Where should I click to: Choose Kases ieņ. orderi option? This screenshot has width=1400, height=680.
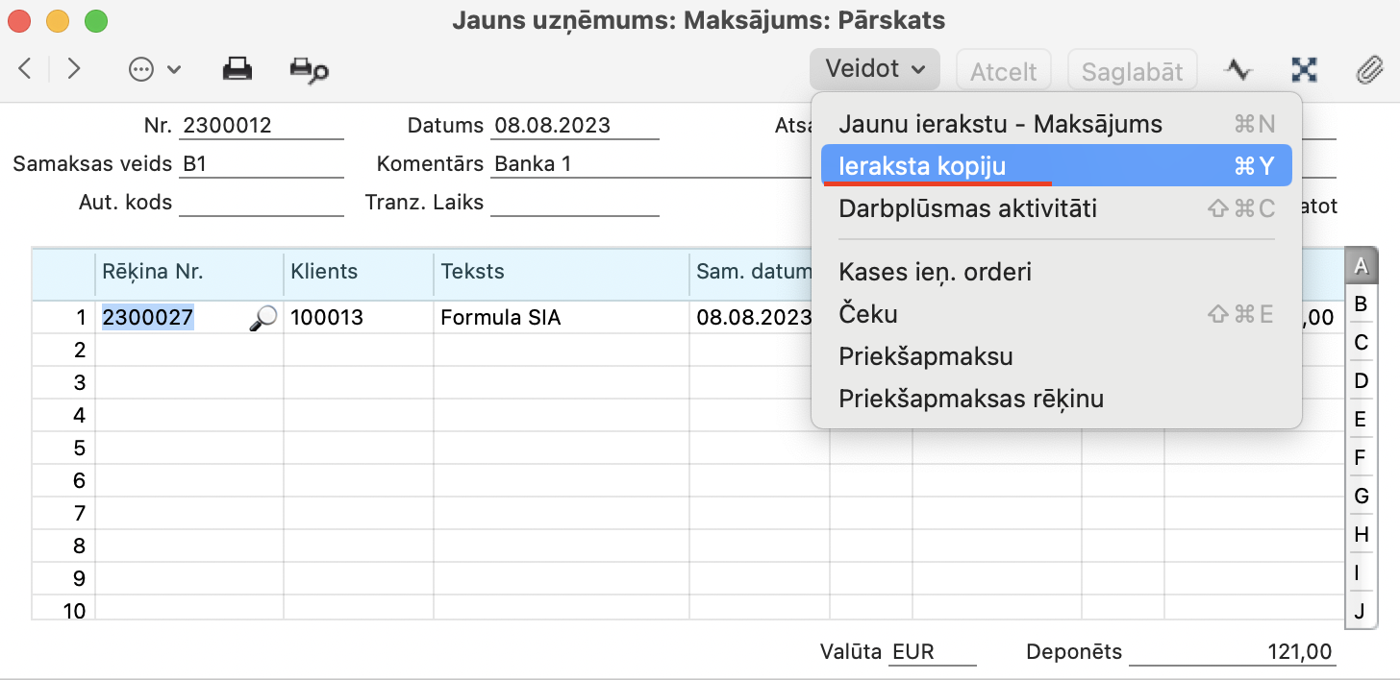coord(935,272)
